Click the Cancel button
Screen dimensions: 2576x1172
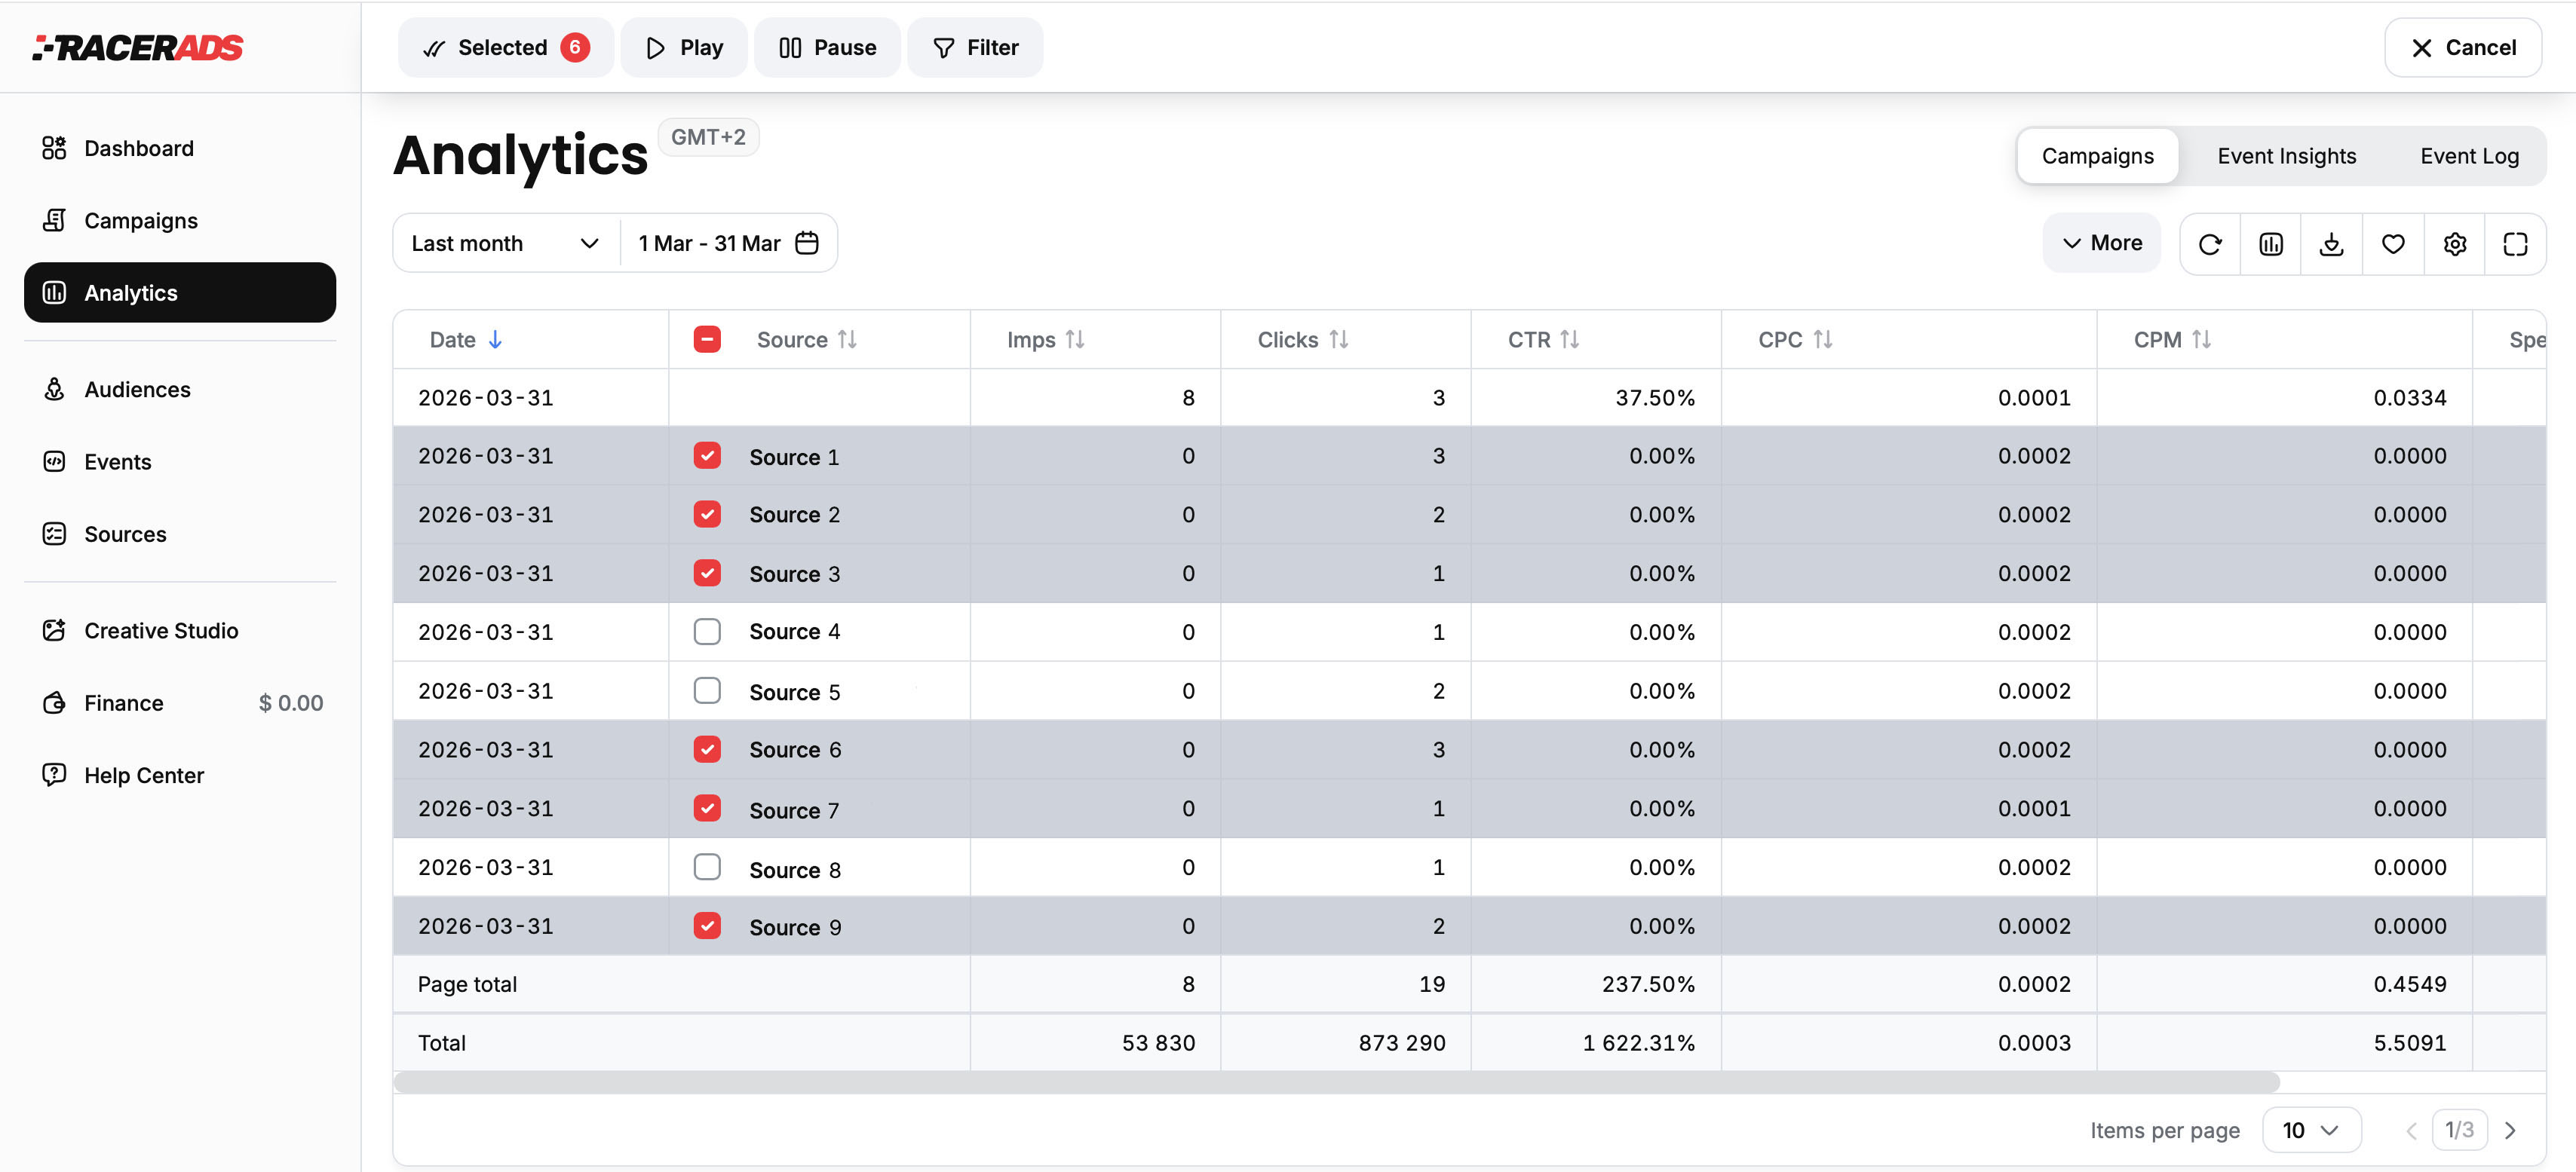pyautogui.click(x=2462, y=47)
